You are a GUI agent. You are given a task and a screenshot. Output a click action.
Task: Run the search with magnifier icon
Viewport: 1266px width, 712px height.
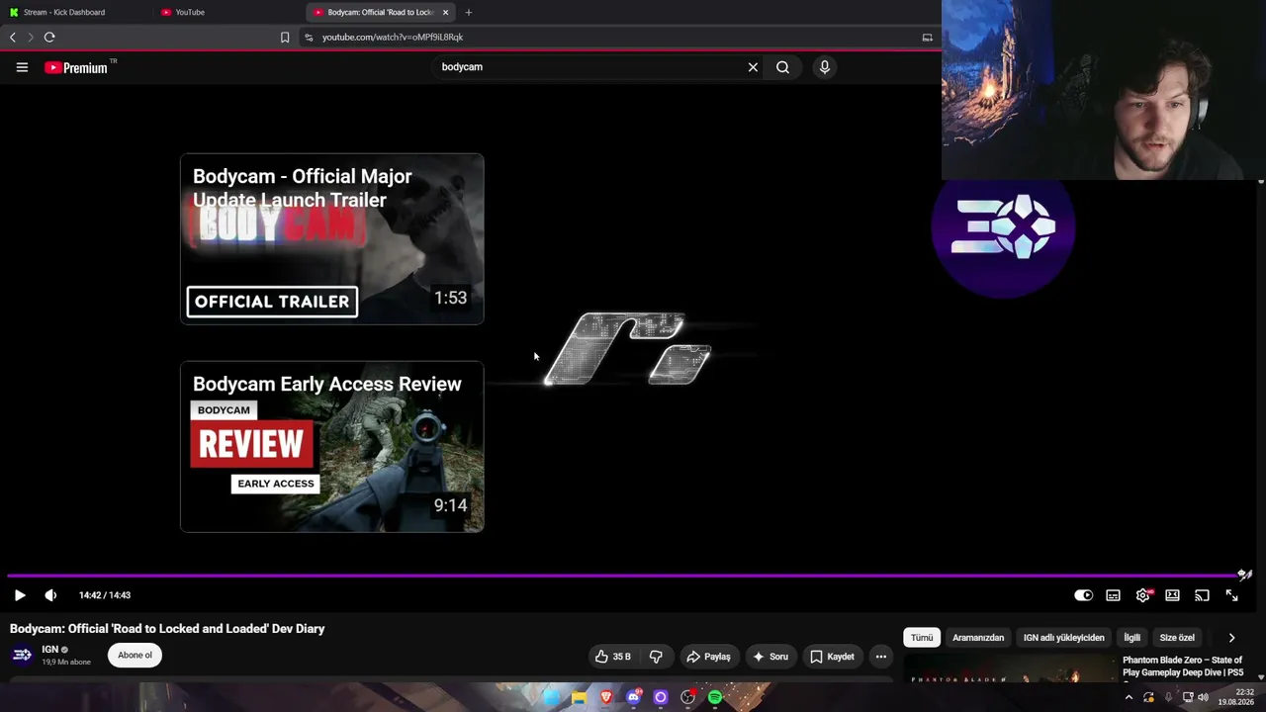(x=782, y=67)
